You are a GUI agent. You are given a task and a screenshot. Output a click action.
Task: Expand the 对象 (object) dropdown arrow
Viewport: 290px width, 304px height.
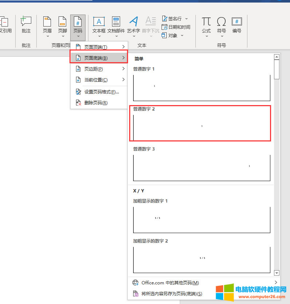(182, 36)
